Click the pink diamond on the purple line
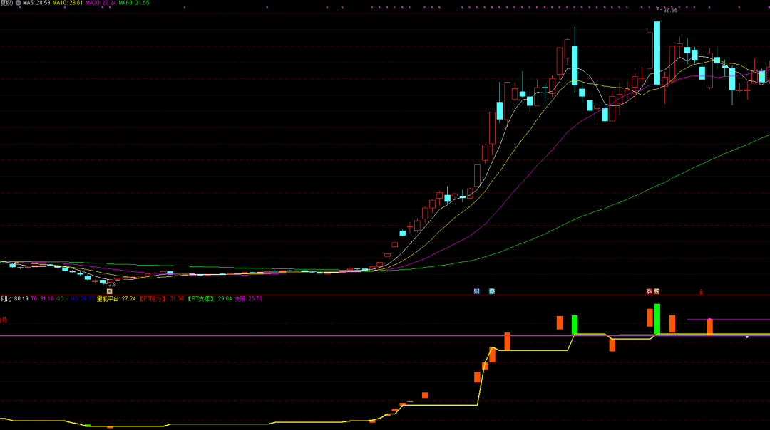This screenshot has width=770, height=430. point(709,319)
